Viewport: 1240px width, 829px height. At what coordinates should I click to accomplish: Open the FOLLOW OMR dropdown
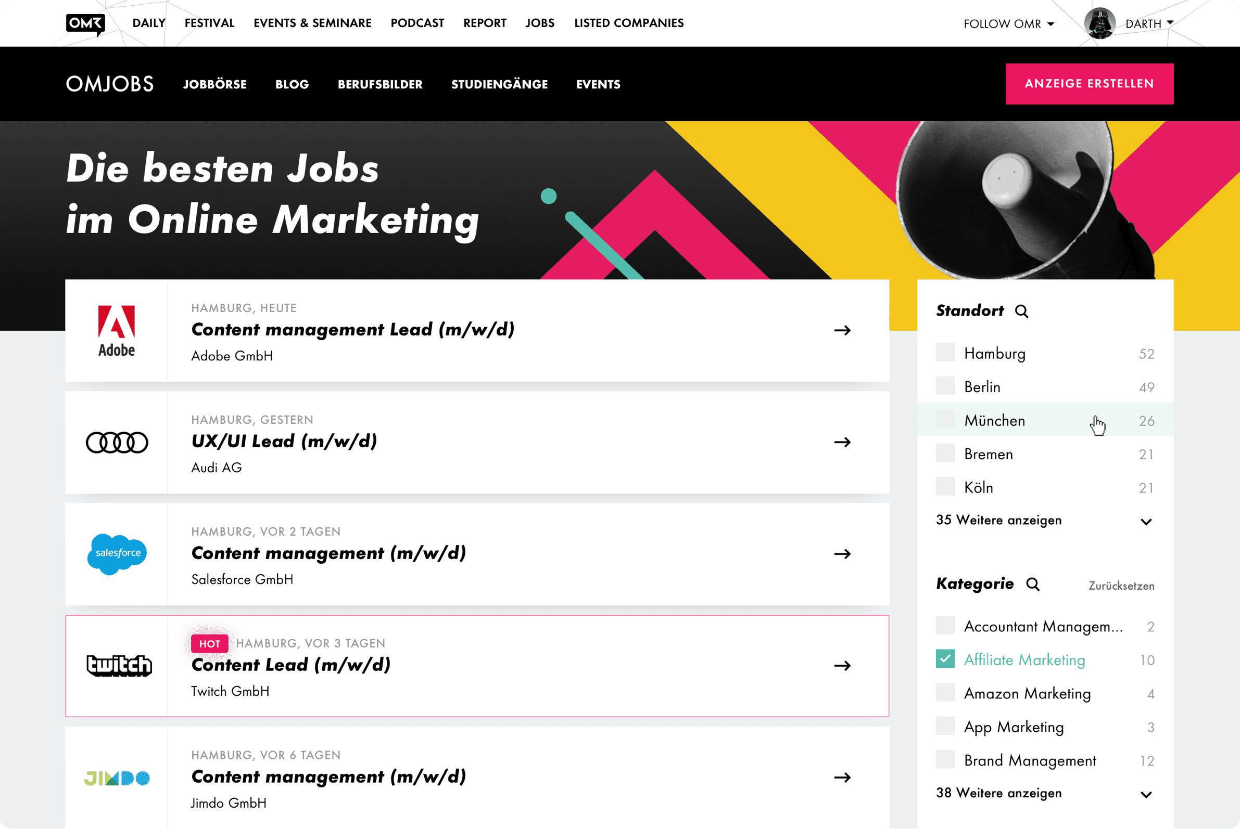[x=1009, y=23]
